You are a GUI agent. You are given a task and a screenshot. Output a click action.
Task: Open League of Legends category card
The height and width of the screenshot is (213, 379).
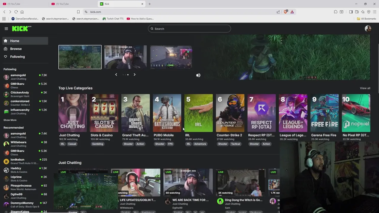(x=293, y=113)
